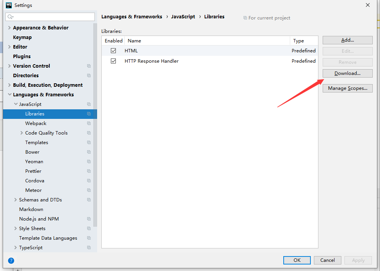This screenshot has width=380, height=271.
Task: Click the Add... library button
Action: [x=348, y=40]
